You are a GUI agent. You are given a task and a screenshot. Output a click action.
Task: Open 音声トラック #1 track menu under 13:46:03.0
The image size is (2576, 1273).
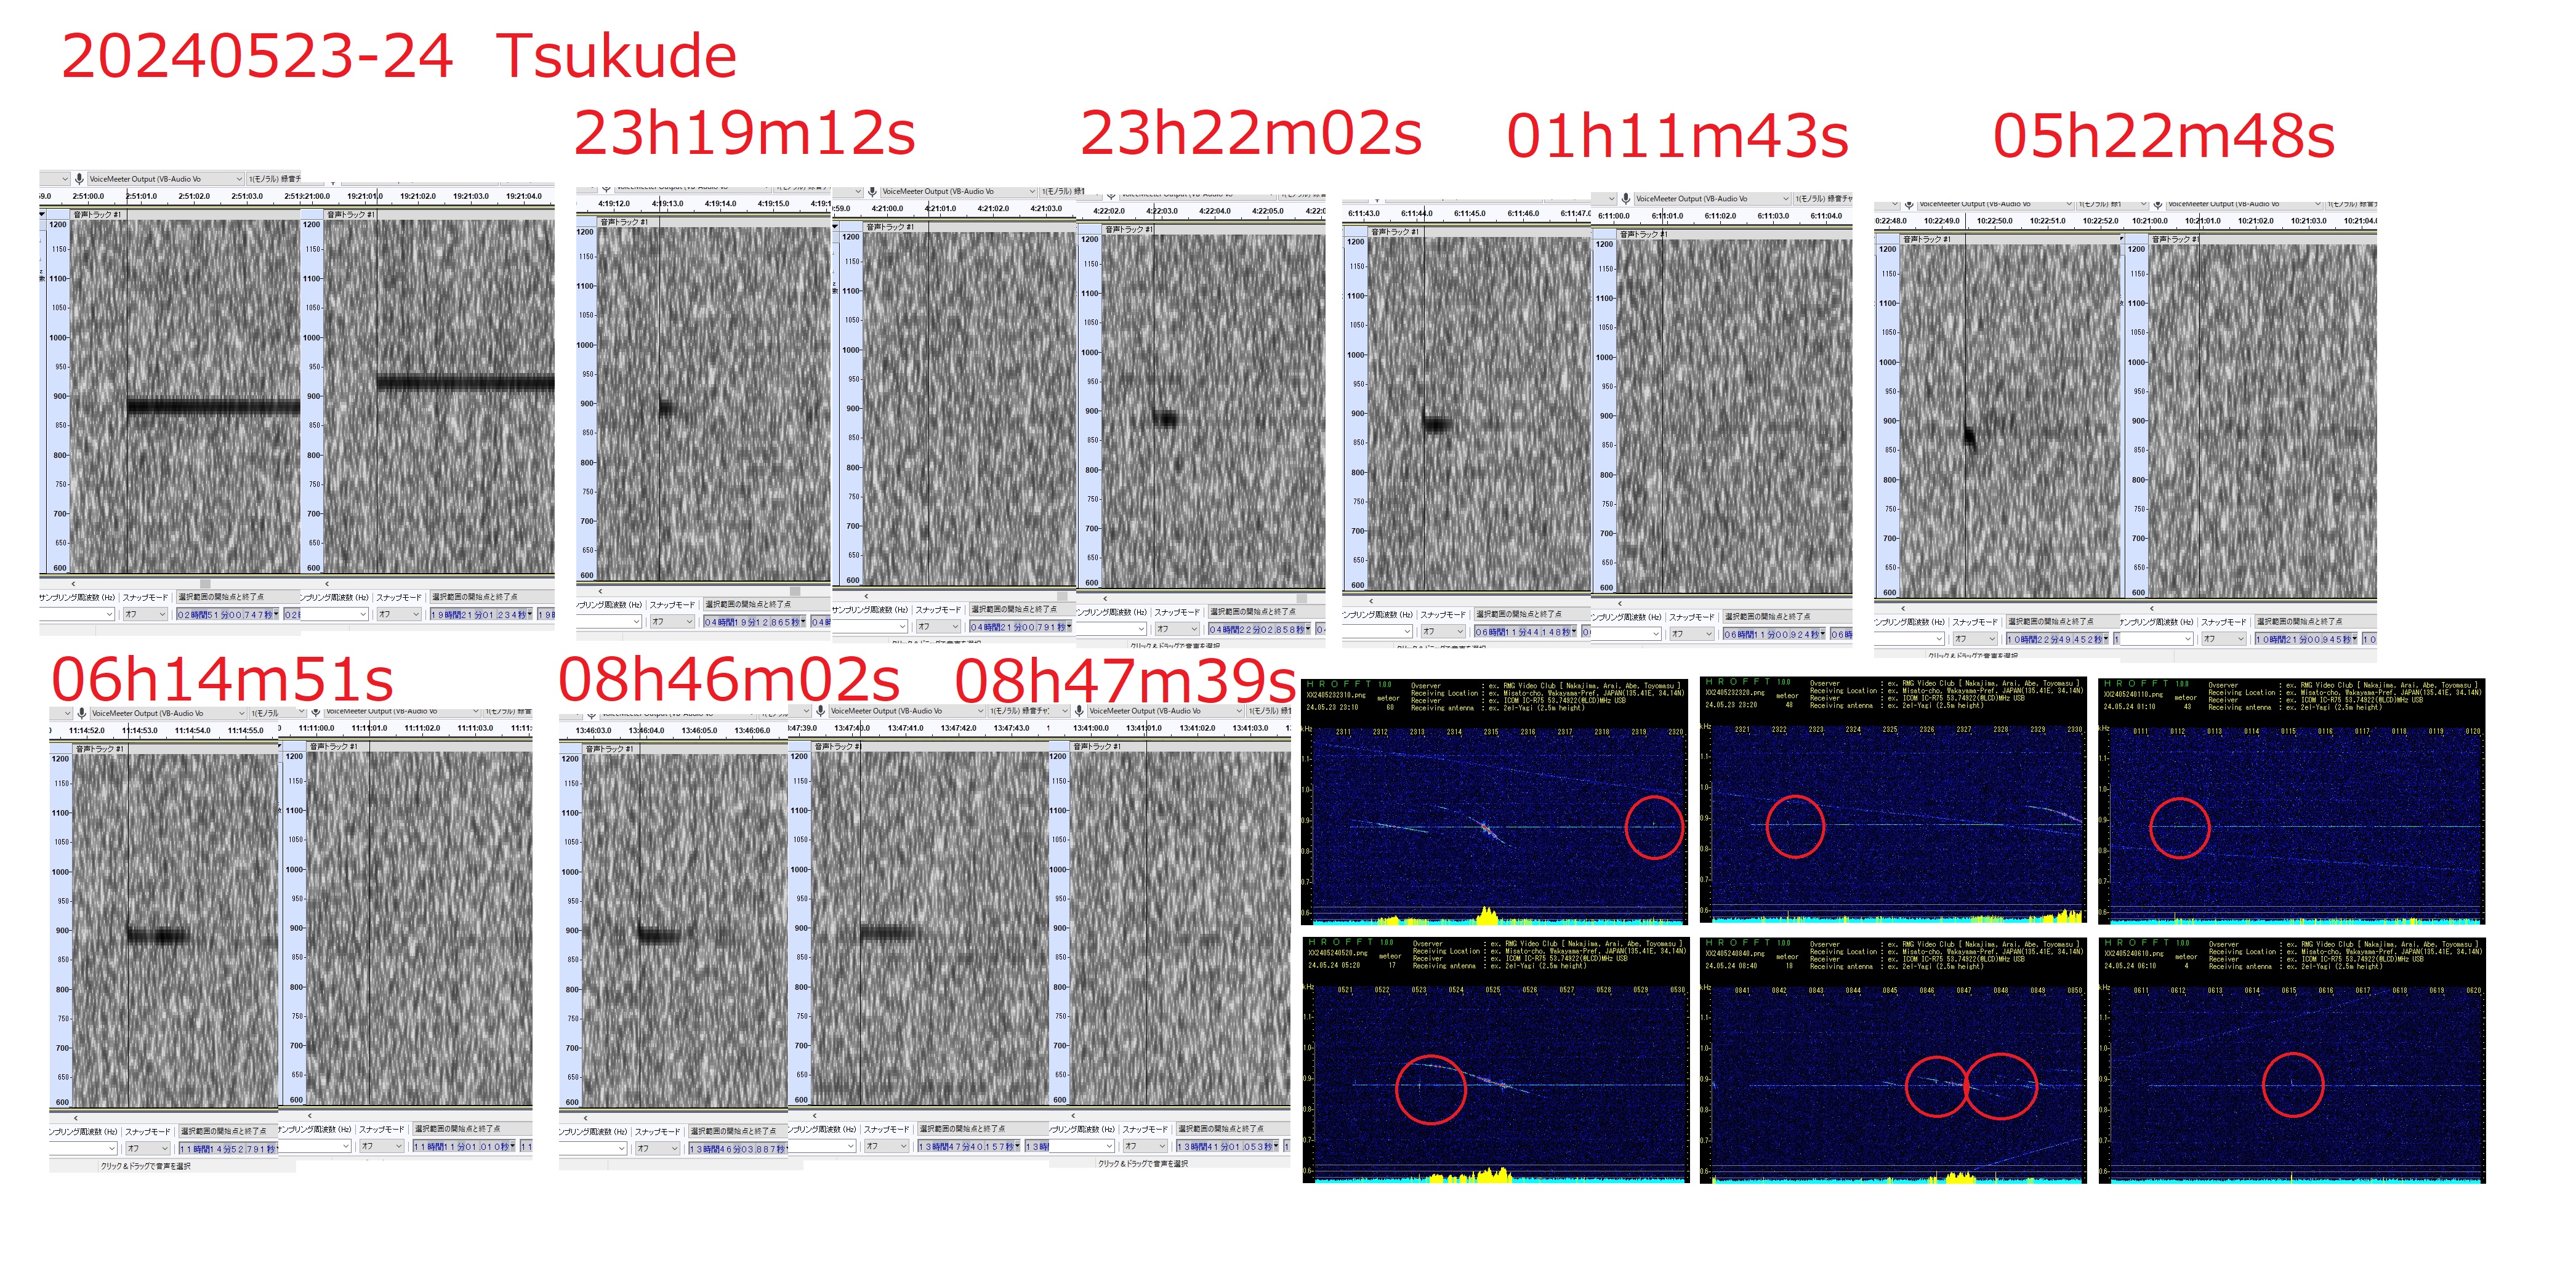click(x=610, y=748)
